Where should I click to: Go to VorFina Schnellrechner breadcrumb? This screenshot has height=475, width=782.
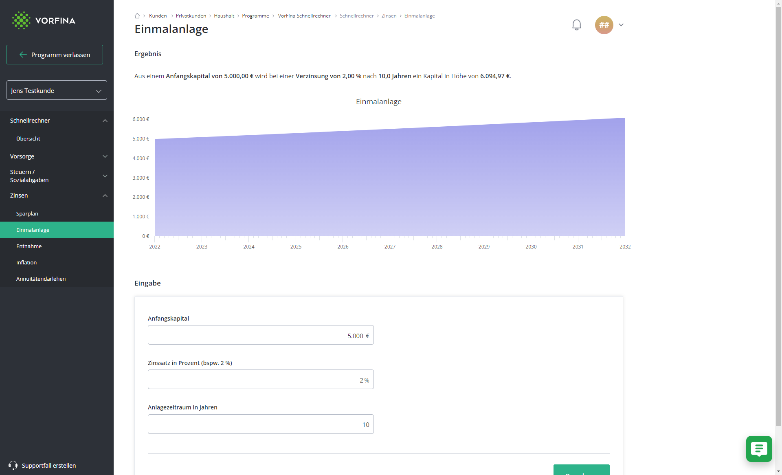coord(304,16)
